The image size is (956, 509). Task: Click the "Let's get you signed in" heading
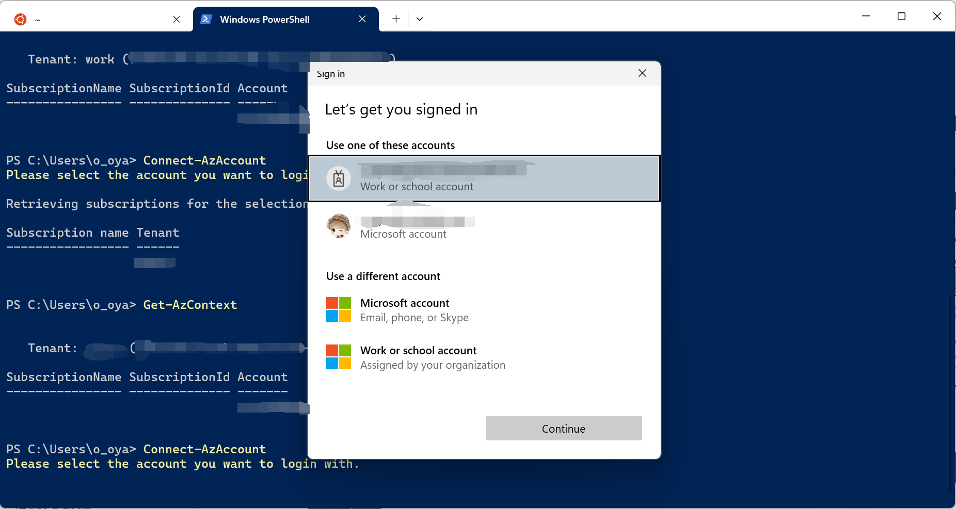coord(401,109)
